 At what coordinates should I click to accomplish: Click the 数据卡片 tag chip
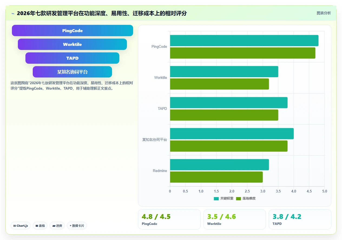point(77,226)
